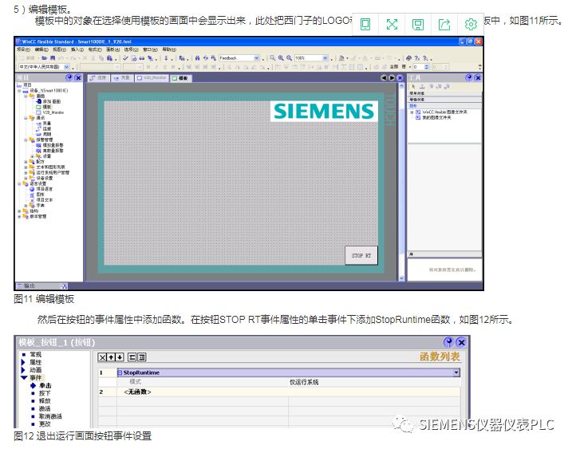Screen dimensions: 572x449
Task: Open the 帮助(H) help menu
Action: tap(169, 49)
